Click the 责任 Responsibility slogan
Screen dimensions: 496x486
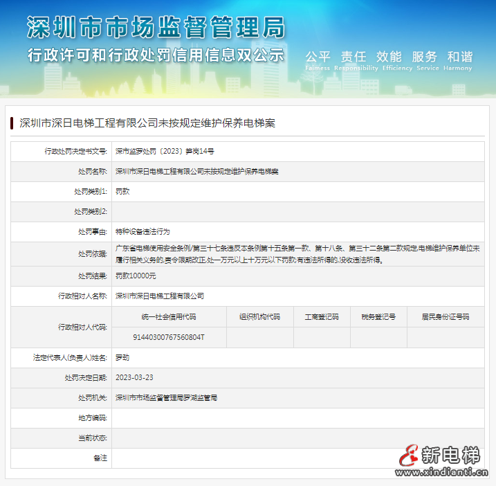tap(356, 60)
